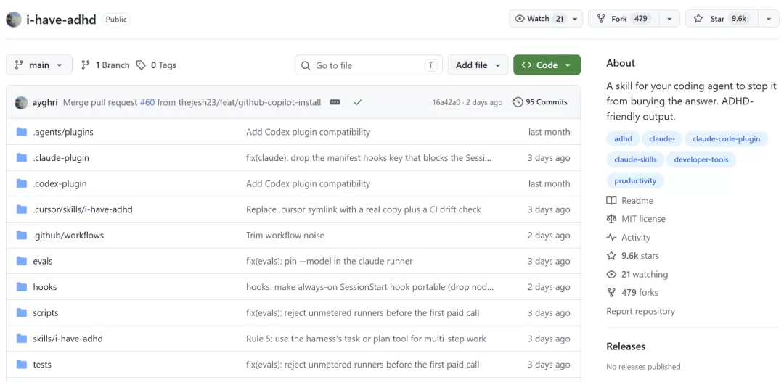Image resolution: width=784 pixels, height=382 pixels.
Task: Open the evals folder icon
Action: pyautogui.click(x=22, y=261)
